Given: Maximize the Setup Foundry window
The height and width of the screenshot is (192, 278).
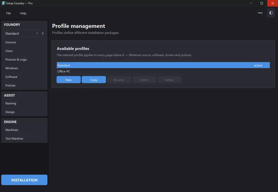Looking at the screenshot, I should pyautogui.click(x=262, y=3).
